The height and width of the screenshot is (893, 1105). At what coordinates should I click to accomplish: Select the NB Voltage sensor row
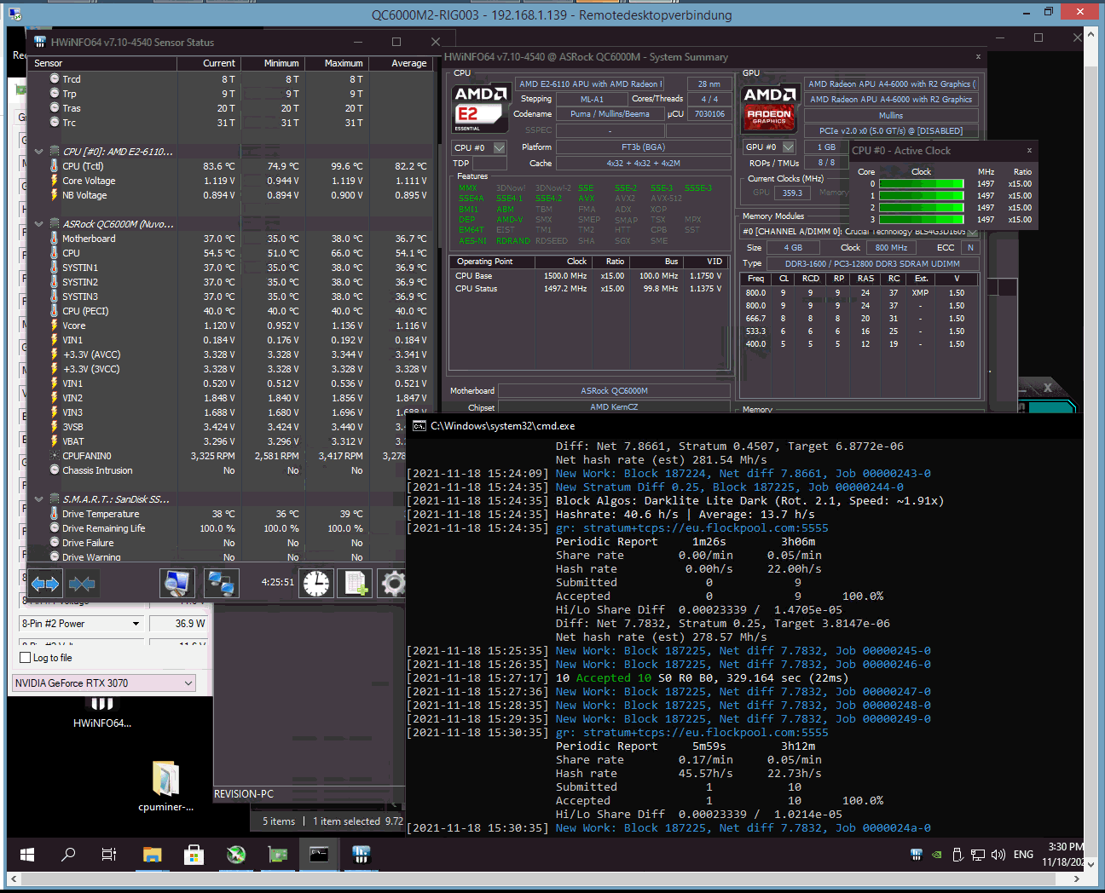(x=230, y=195)
